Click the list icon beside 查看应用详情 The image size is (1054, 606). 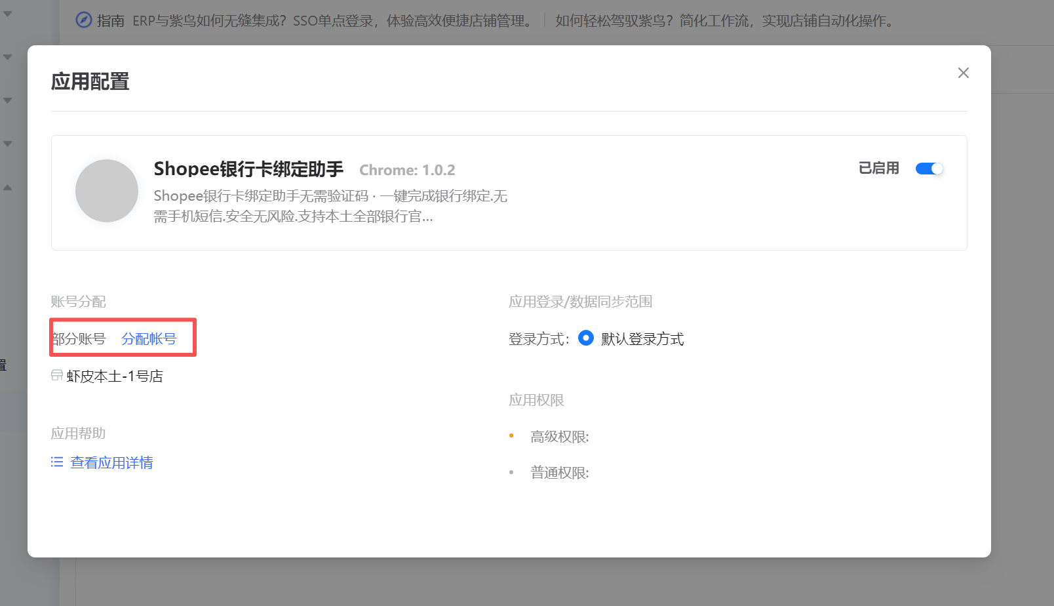(x=57, y=462)
